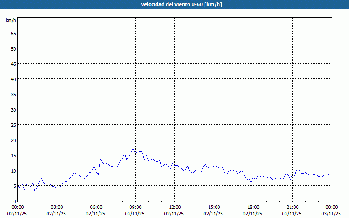
Task: Click the 18:00 time label on the x-axis
Action: [253, 207]
